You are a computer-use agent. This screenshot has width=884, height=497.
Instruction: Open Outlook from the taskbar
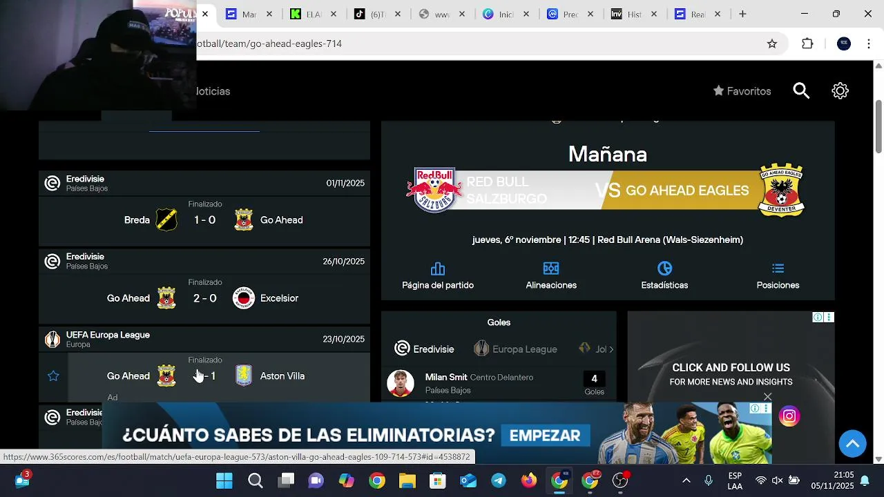(468, 480)
